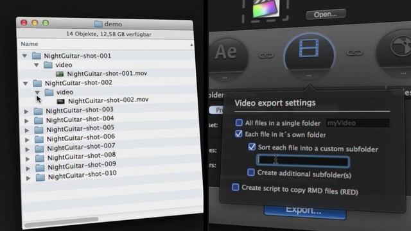Expand NightGuitar-shot-008 folder

pyautogui.click(x=28, y=158)
